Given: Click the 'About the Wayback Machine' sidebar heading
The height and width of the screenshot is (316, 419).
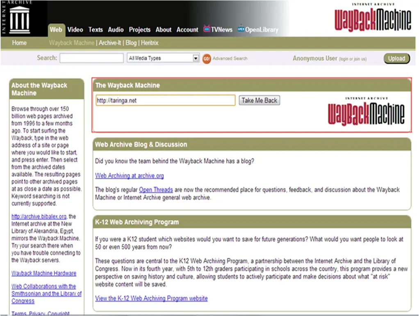Looking at the screenshot, I should pyautogui.click(x=39, y=89).
